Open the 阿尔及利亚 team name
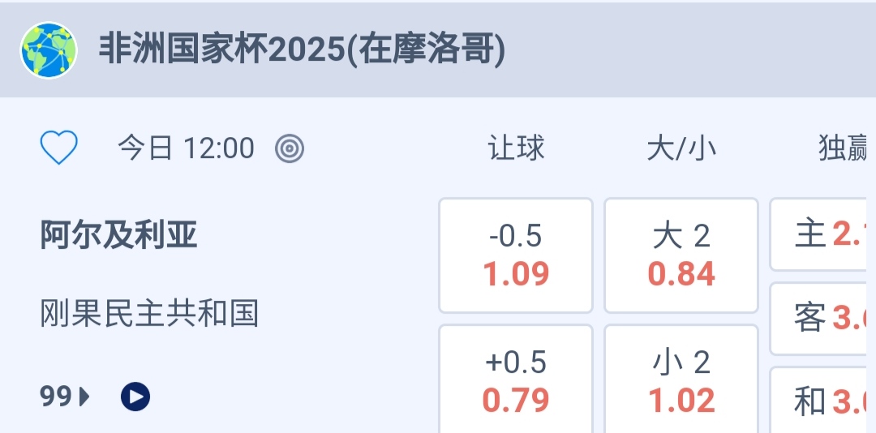This screenshot has width=876, height=433. (119, 235)
